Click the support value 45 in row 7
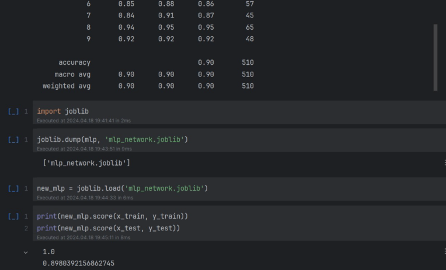 click(x=250, y=16)
